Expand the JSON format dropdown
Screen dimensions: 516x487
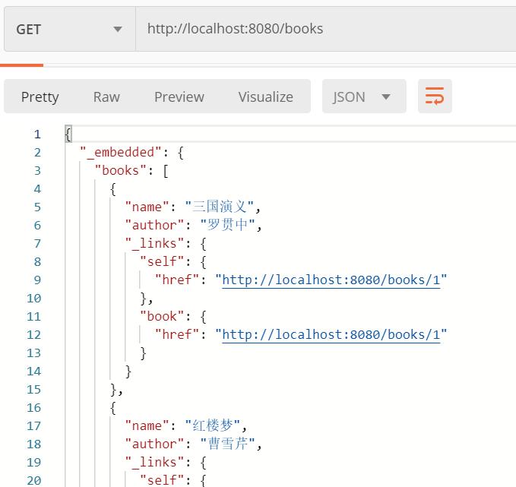pyautogui.click(x=363, y=96)
